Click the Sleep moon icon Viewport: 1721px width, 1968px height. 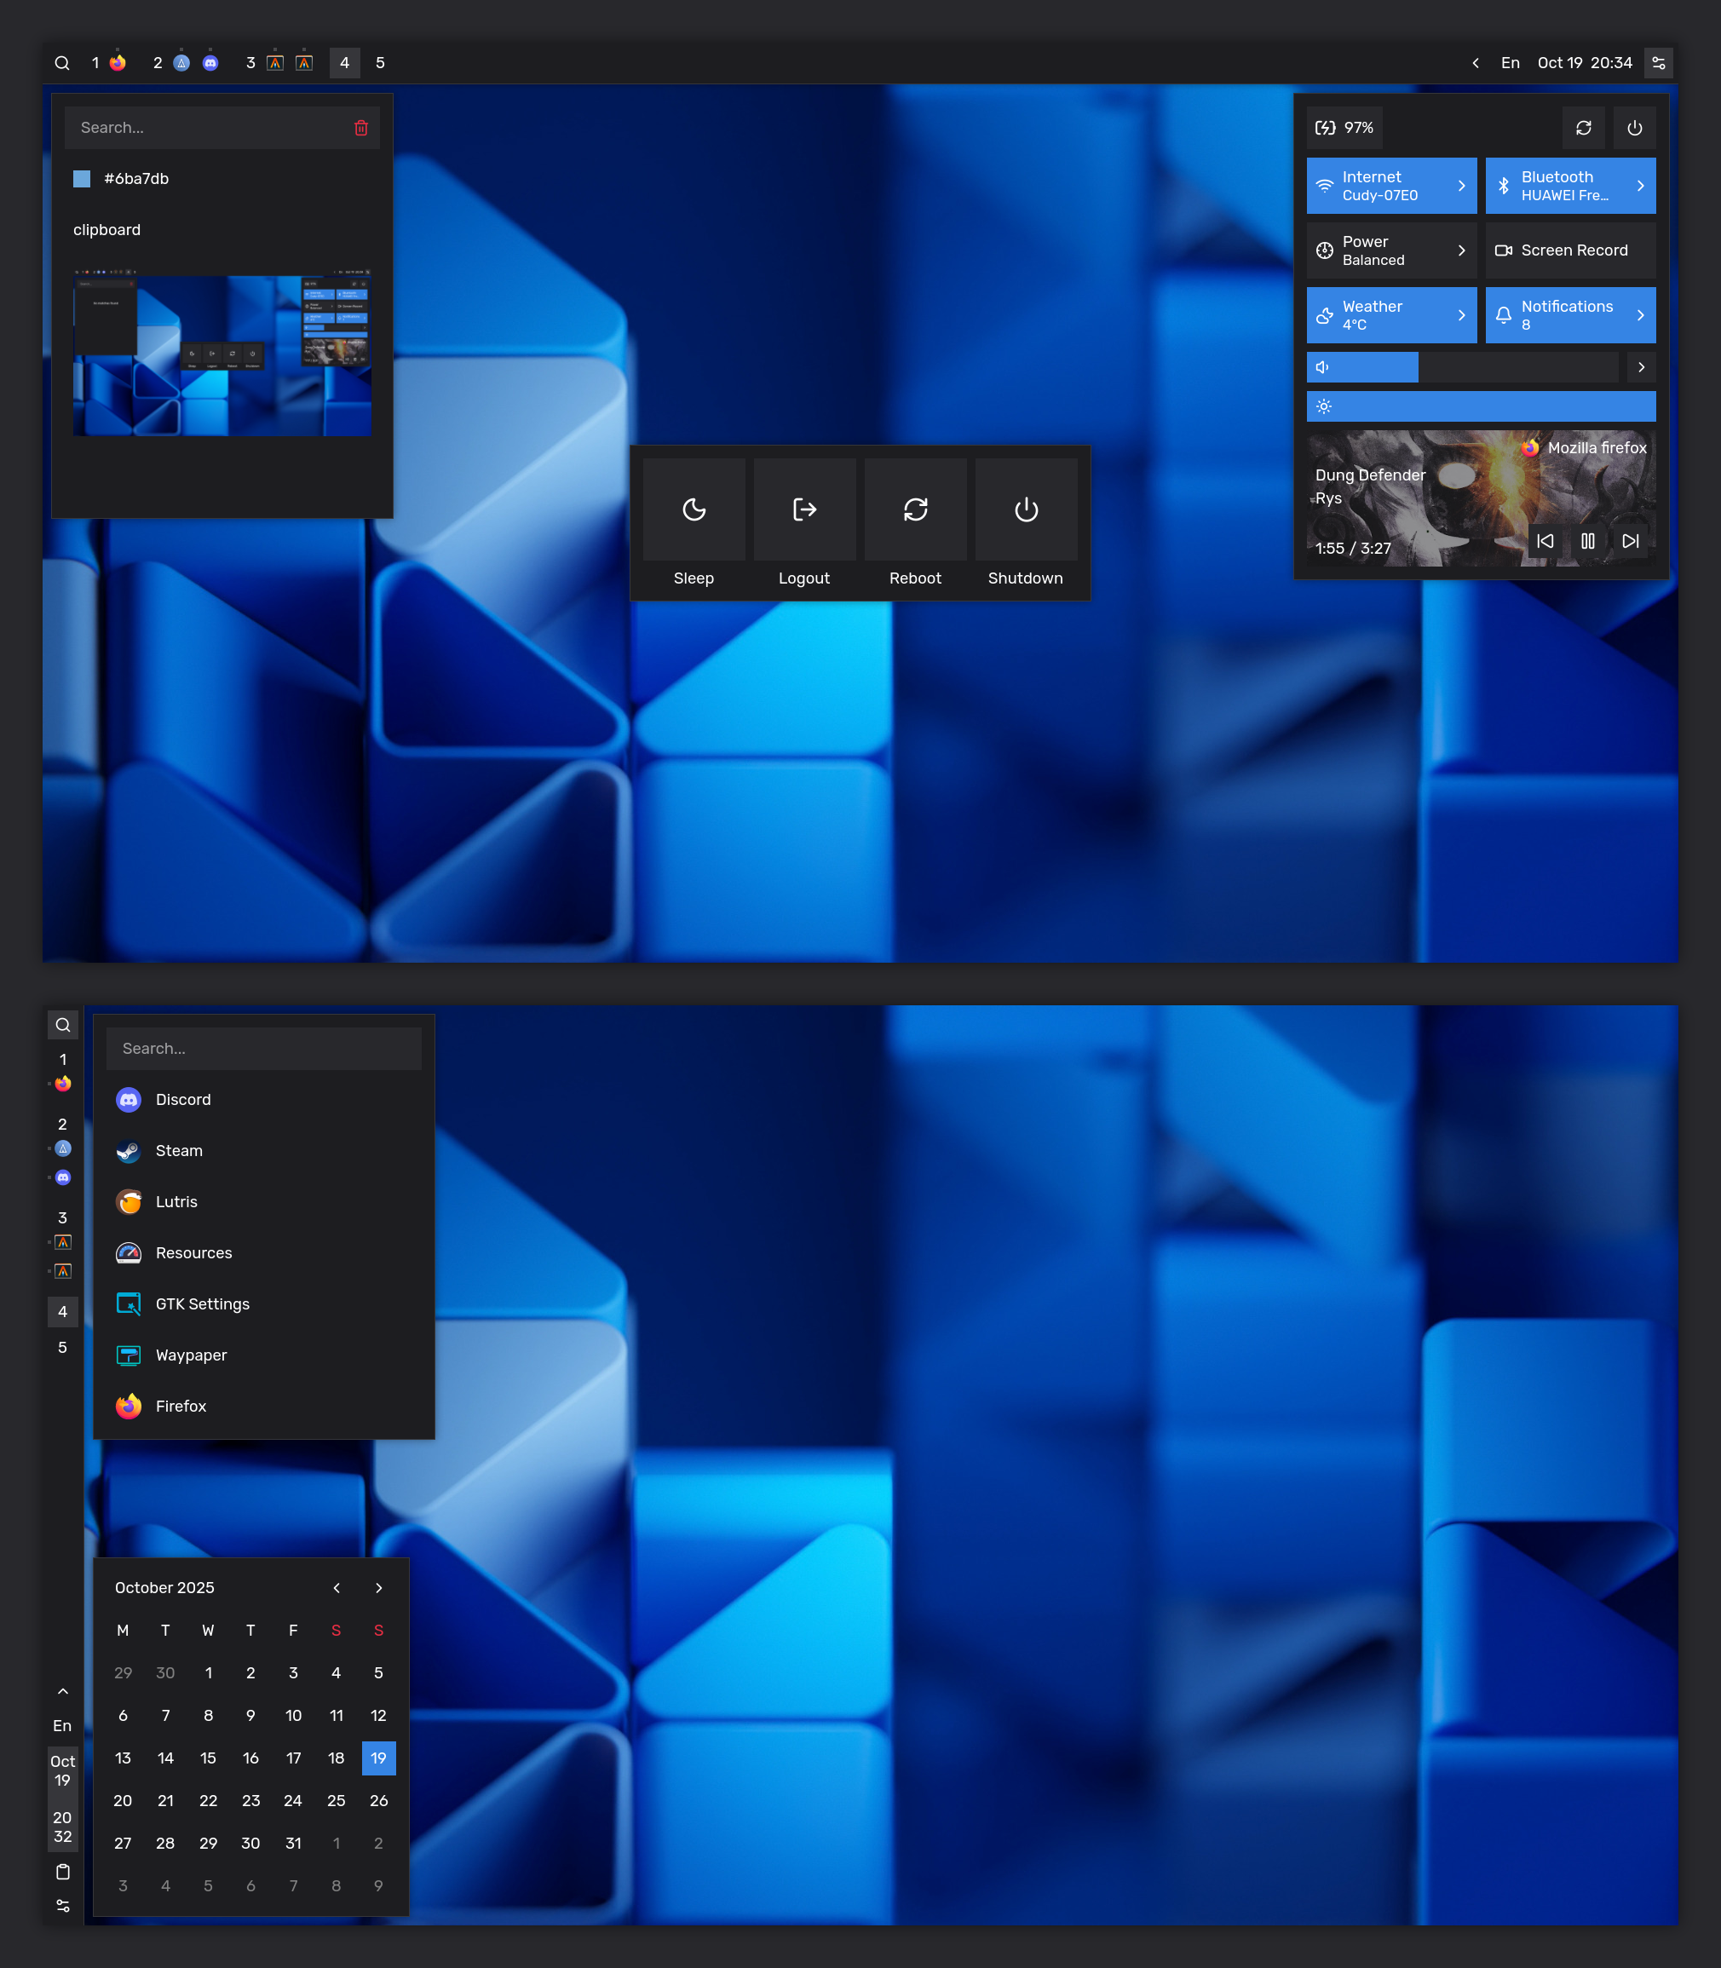[x=694, y=509]
